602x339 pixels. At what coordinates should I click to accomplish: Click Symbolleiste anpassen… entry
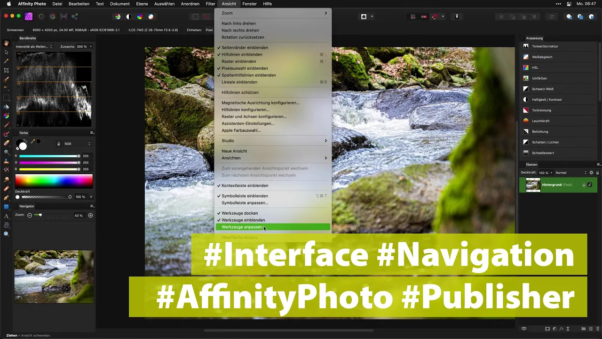[273, 203]
